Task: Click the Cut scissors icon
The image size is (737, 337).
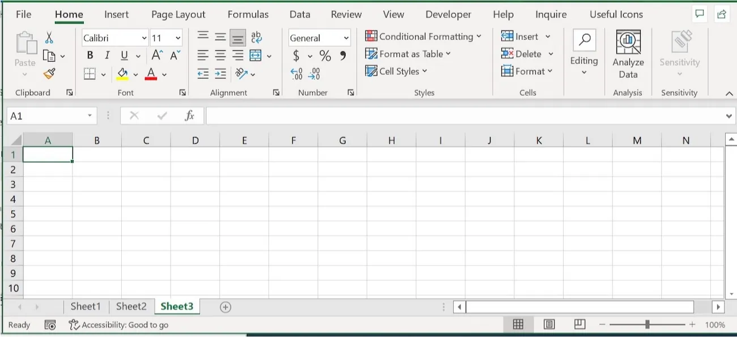Action: (x=49, y=36)
